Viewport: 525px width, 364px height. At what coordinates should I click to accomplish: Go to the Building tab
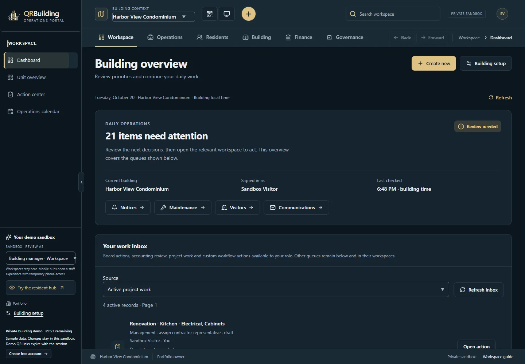click(x=257, y=37)
